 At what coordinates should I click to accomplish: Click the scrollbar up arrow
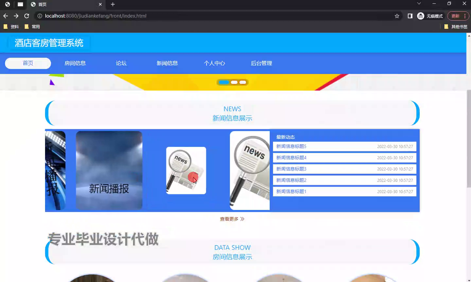(469, 35)
